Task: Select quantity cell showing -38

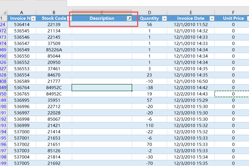Action: (x=149, y=88)
